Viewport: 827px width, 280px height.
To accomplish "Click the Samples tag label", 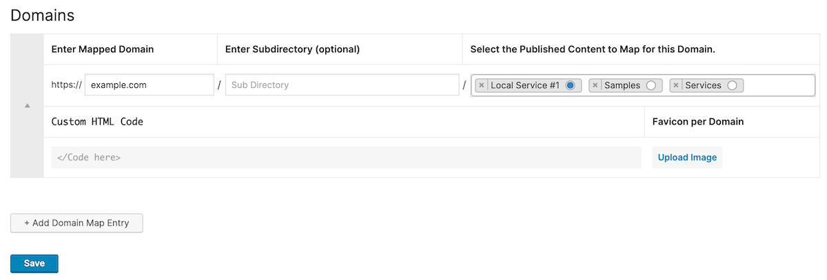I will pos(622,85).
